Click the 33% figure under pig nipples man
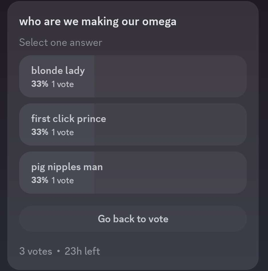Image resolution: width=268 pixels, height=271 pixels. 40,180
